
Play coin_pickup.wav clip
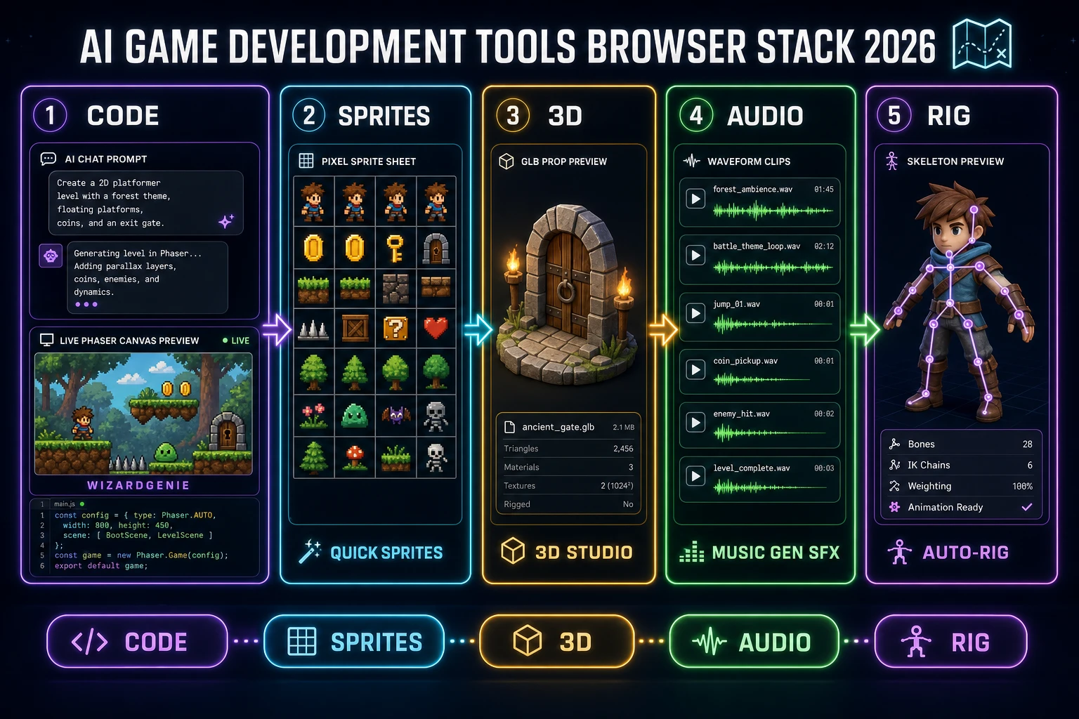695,370
